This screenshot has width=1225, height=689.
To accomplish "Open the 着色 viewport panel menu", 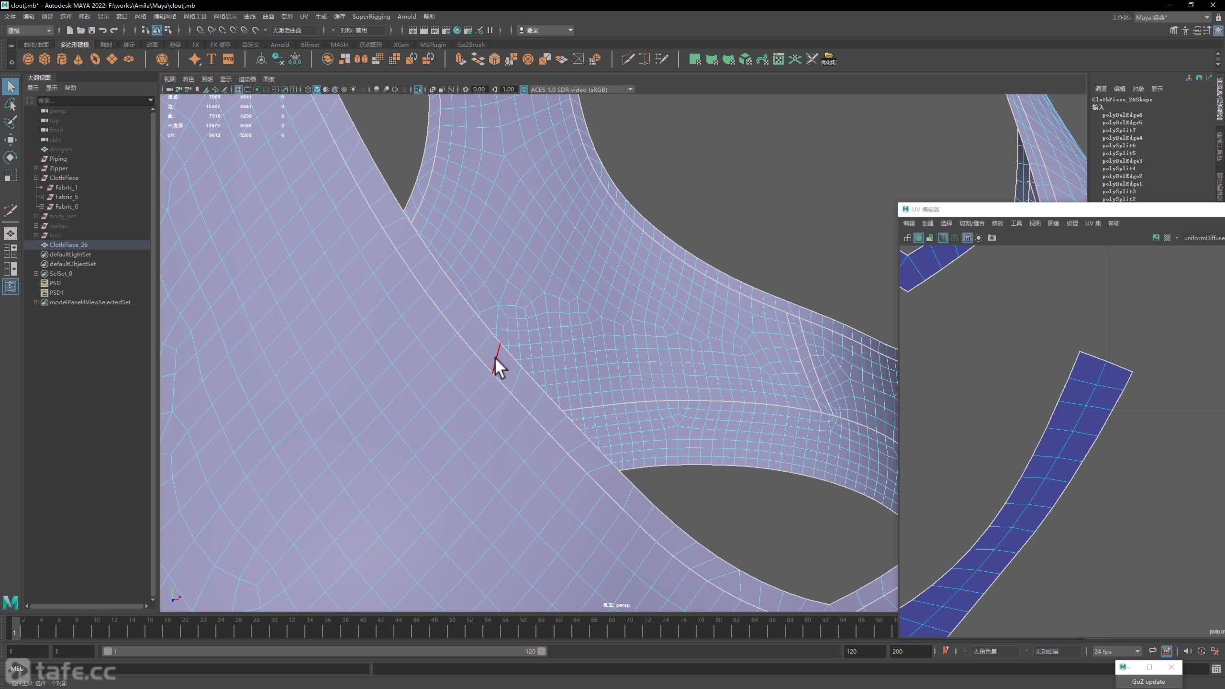I will pos(189,79).
